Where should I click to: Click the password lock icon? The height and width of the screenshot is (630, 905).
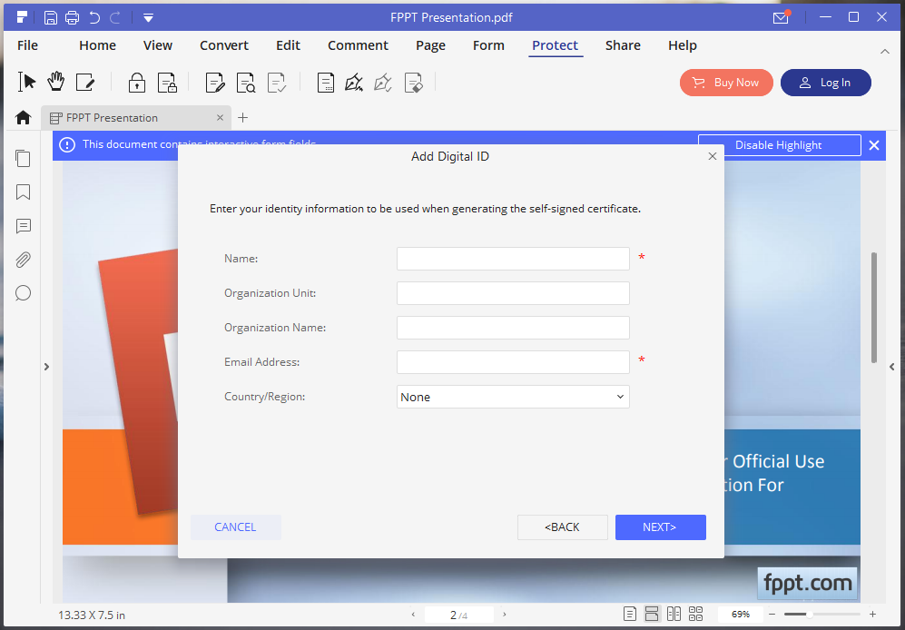137,83
